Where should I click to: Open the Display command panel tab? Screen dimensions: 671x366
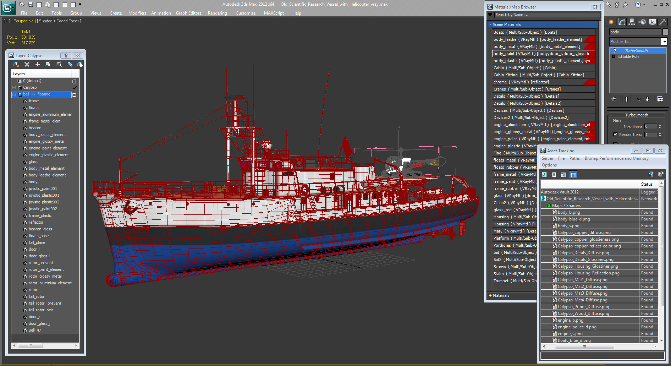pos(653,22)
